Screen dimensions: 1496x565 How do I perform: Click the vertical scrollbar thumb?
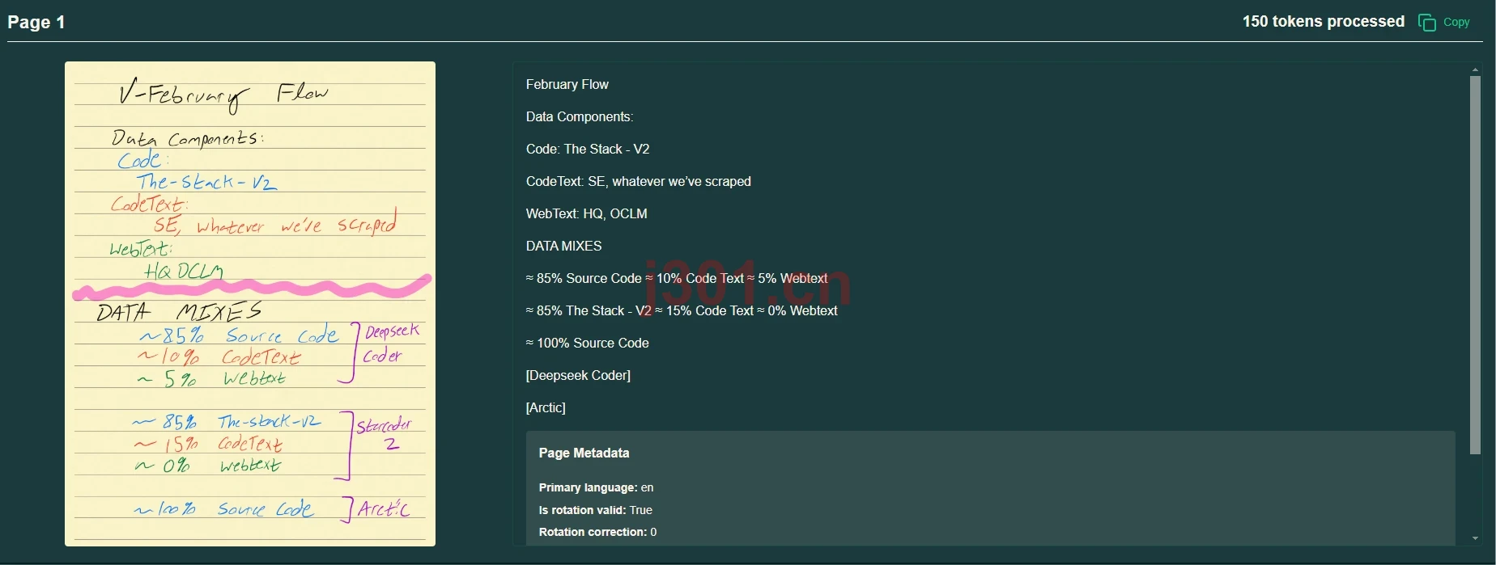click(x=1475, y=265)
